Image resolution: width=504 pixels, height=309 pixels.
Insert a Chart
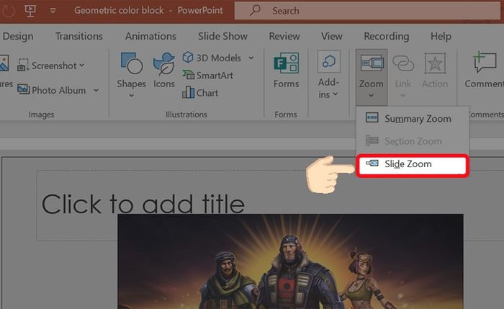point(200,93)
